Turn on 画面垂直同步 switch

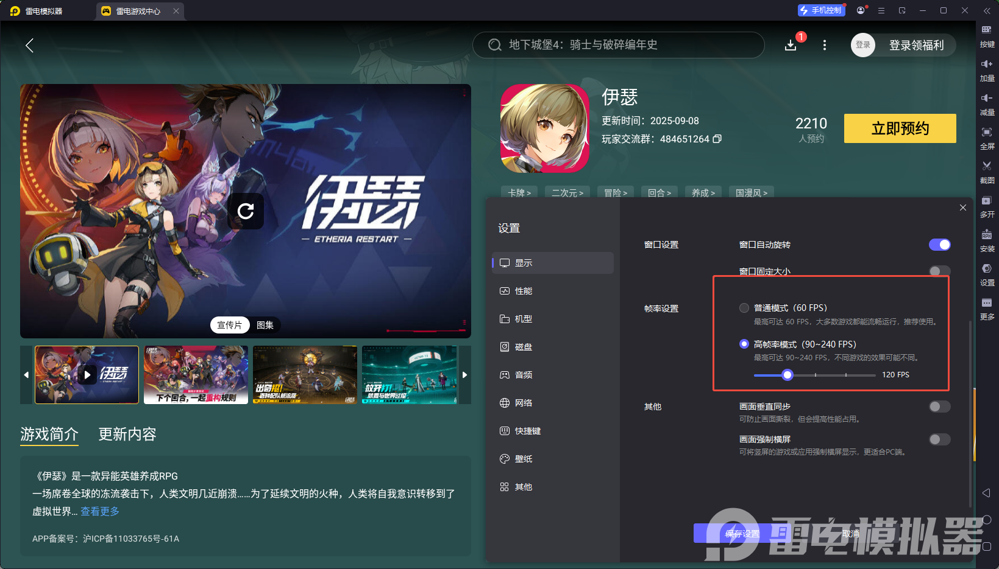point(939,407)
